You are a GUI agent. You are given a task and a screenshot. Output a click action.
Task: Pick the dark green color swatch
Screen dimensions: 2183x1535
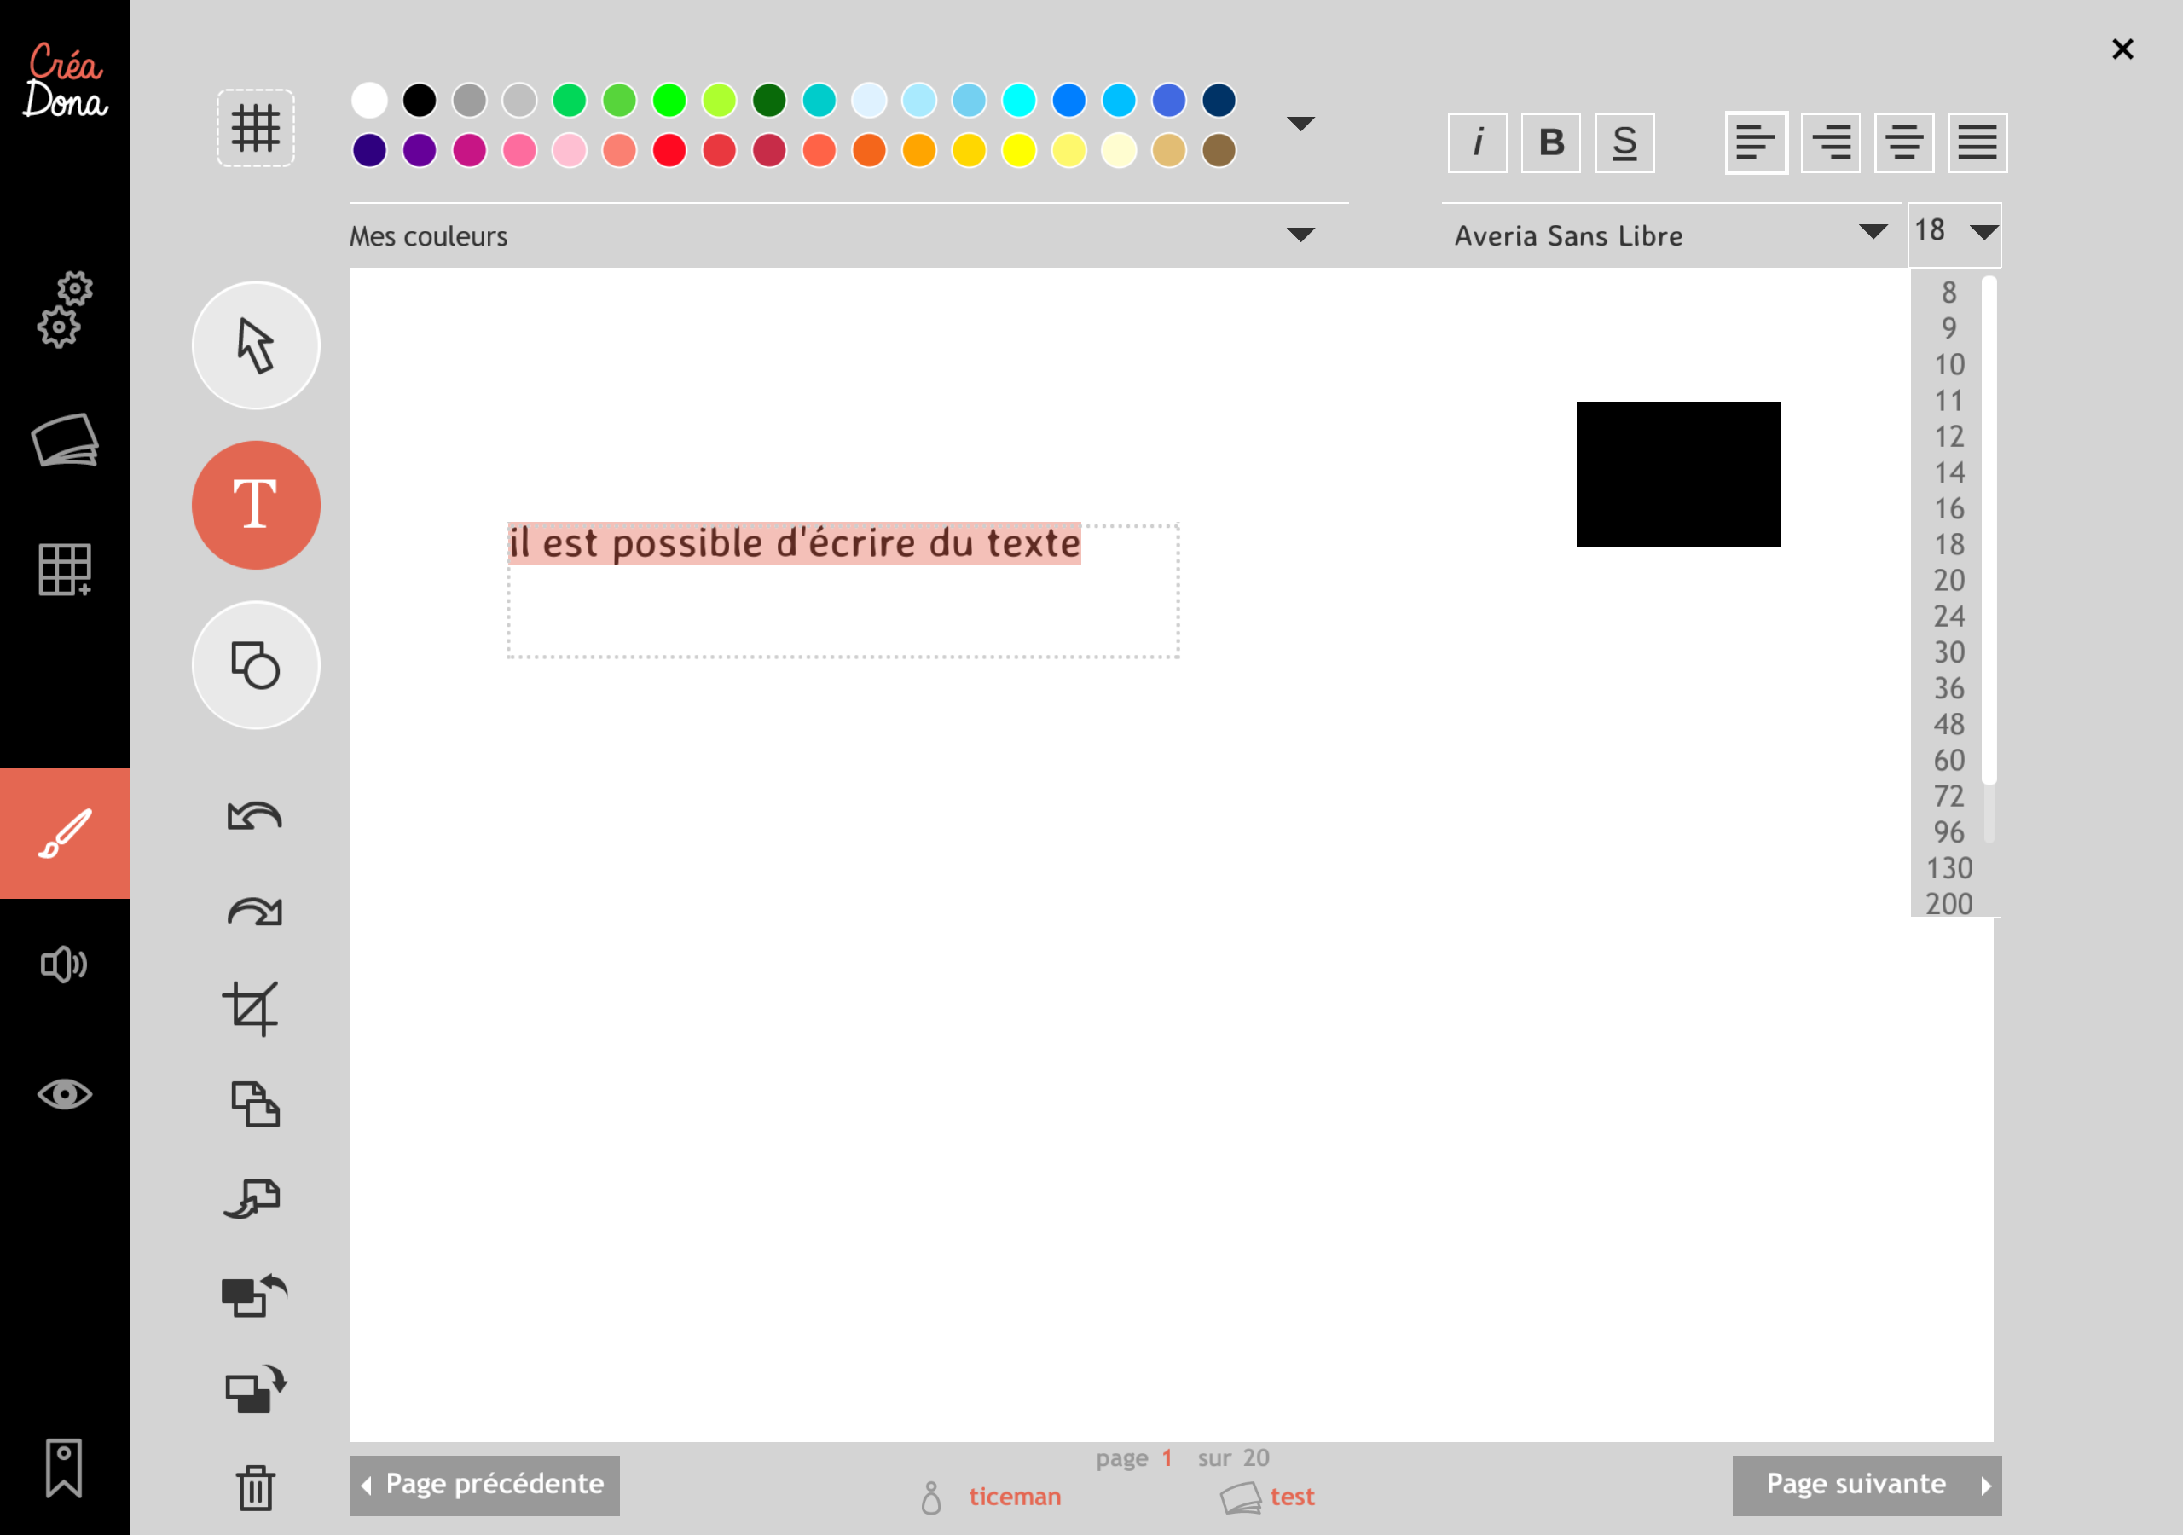click(769, 100)
